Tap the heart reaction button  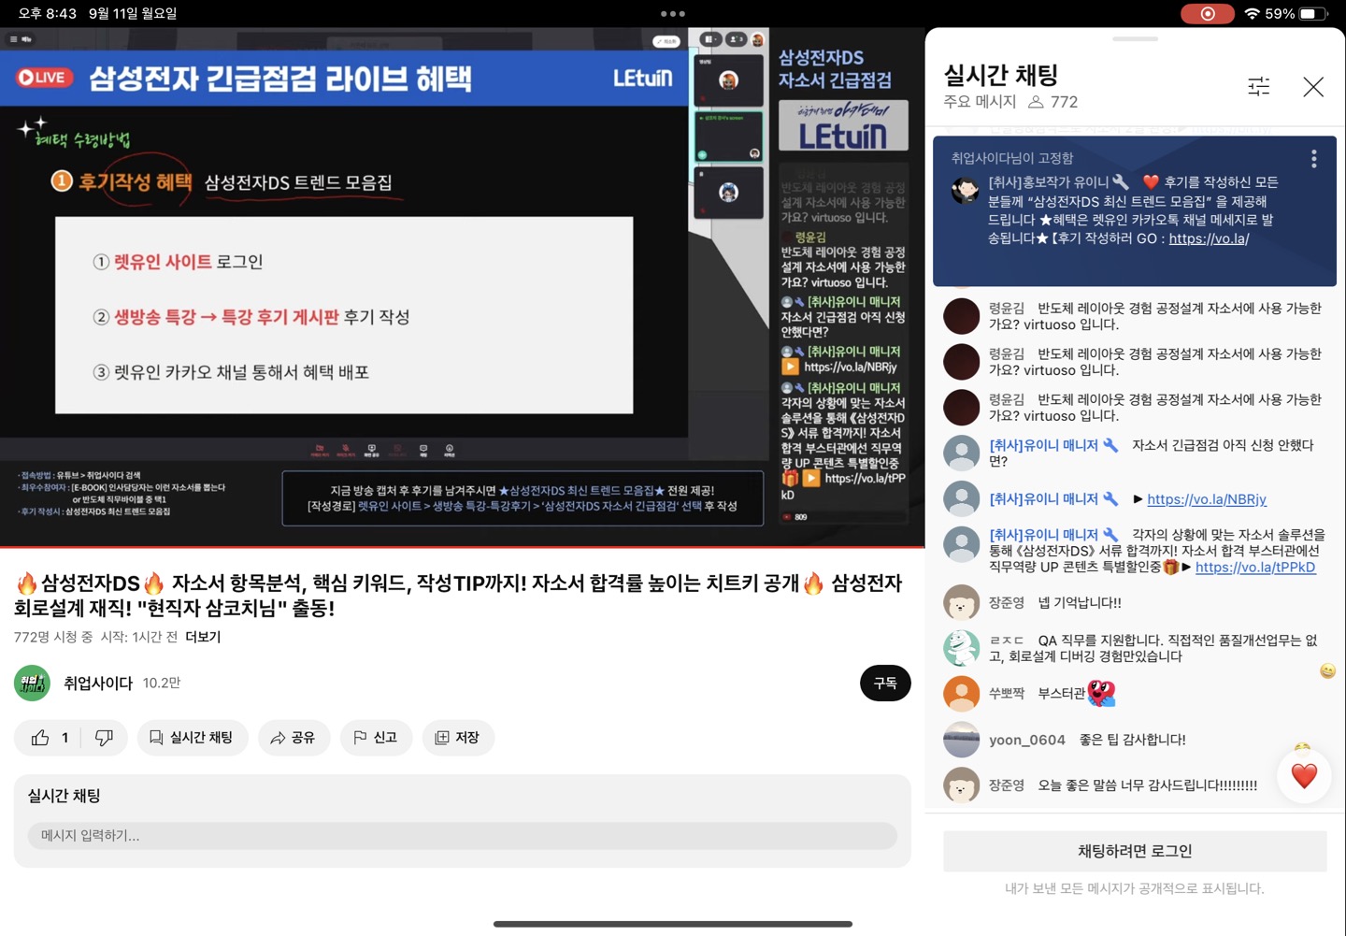[1304, 775]
